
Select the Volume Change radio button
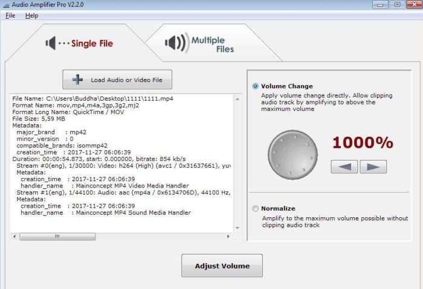coord(256,86)
